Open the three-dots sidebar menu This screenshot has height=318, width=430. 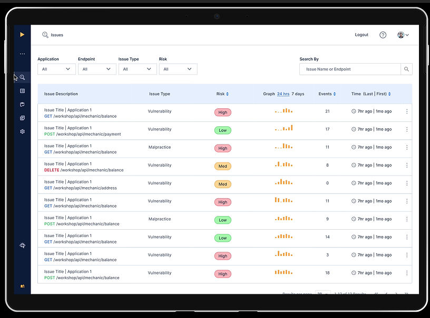coord(23,54)
